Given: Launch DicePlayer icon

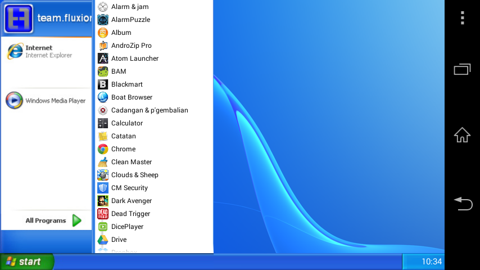Looking at the screenshot, I should [103, 227].
